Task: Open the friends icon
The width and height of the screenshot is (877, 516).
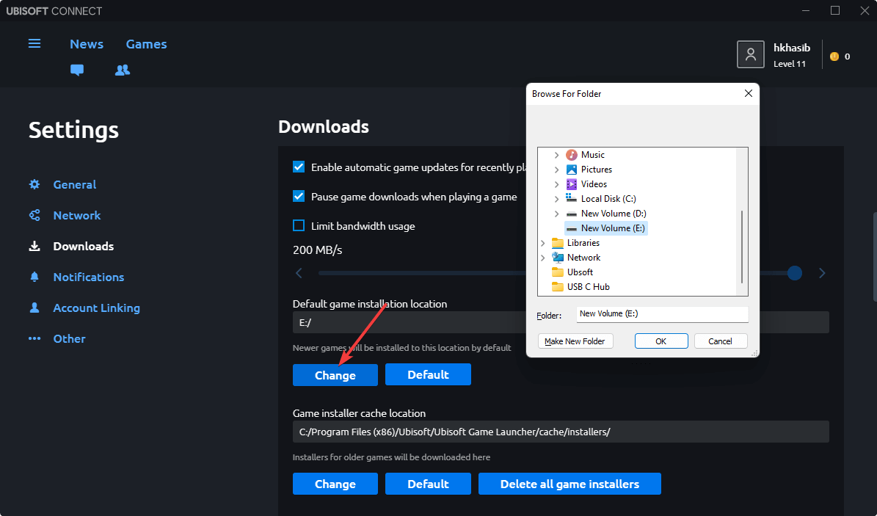Action: [x=123, y=70]
